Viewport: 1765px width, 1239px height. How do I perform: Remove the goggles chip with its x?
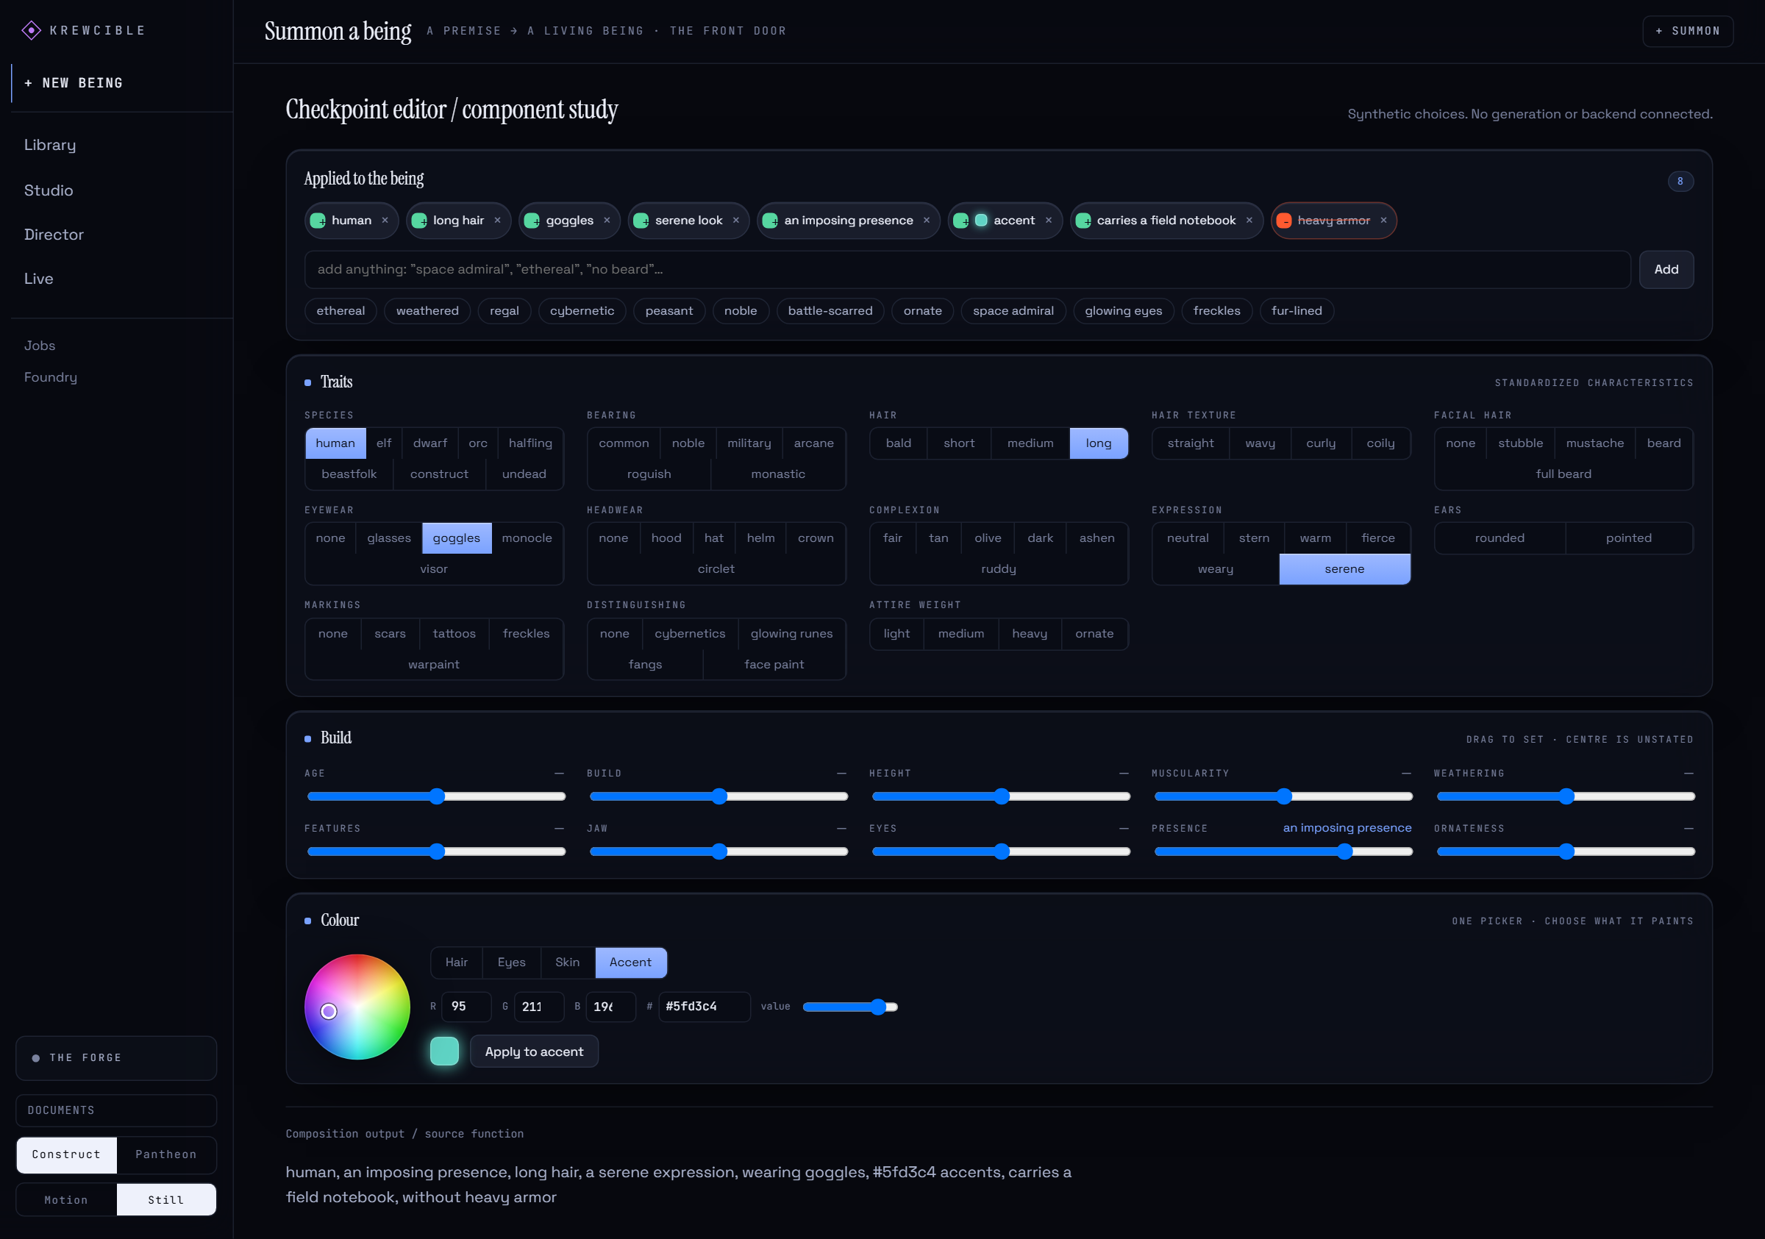(x=607, y=221)
